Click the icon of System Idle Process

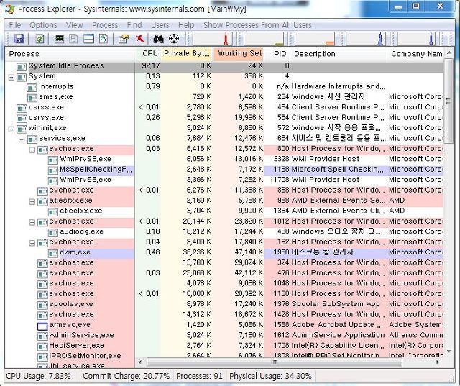(22, 67)
